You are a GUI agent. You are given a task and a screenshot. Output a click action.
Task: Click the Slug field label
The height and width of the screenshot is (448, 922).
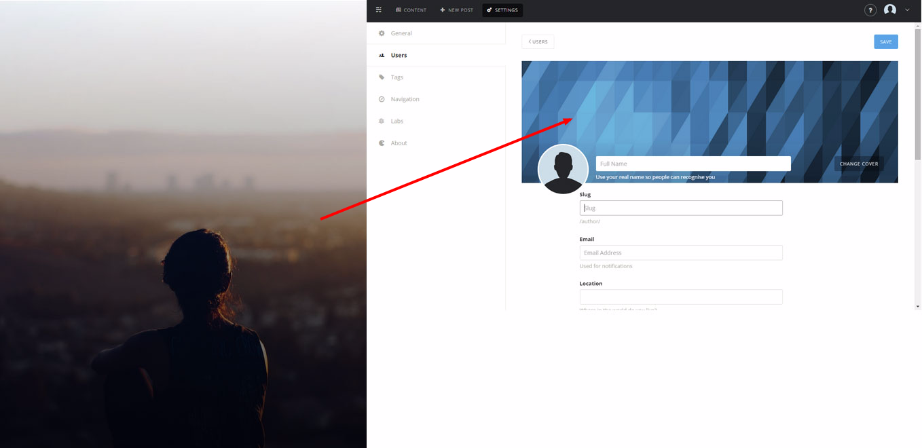click(x=585, y=195)
